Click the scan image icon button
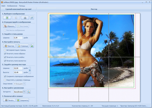Image resolution: width=152 pixels, height=108 pixels. tap(25, 18)
